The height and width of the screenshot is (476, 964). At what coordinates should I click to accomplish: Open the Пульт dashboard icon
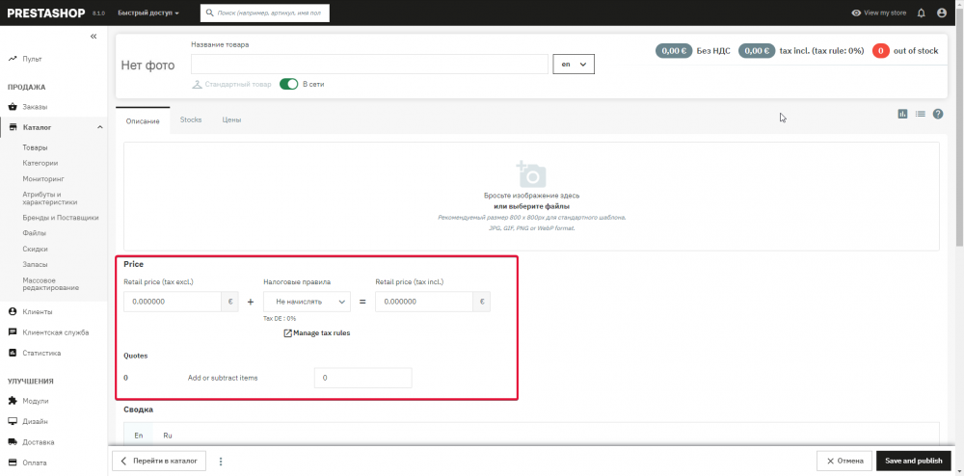[13, 59]
